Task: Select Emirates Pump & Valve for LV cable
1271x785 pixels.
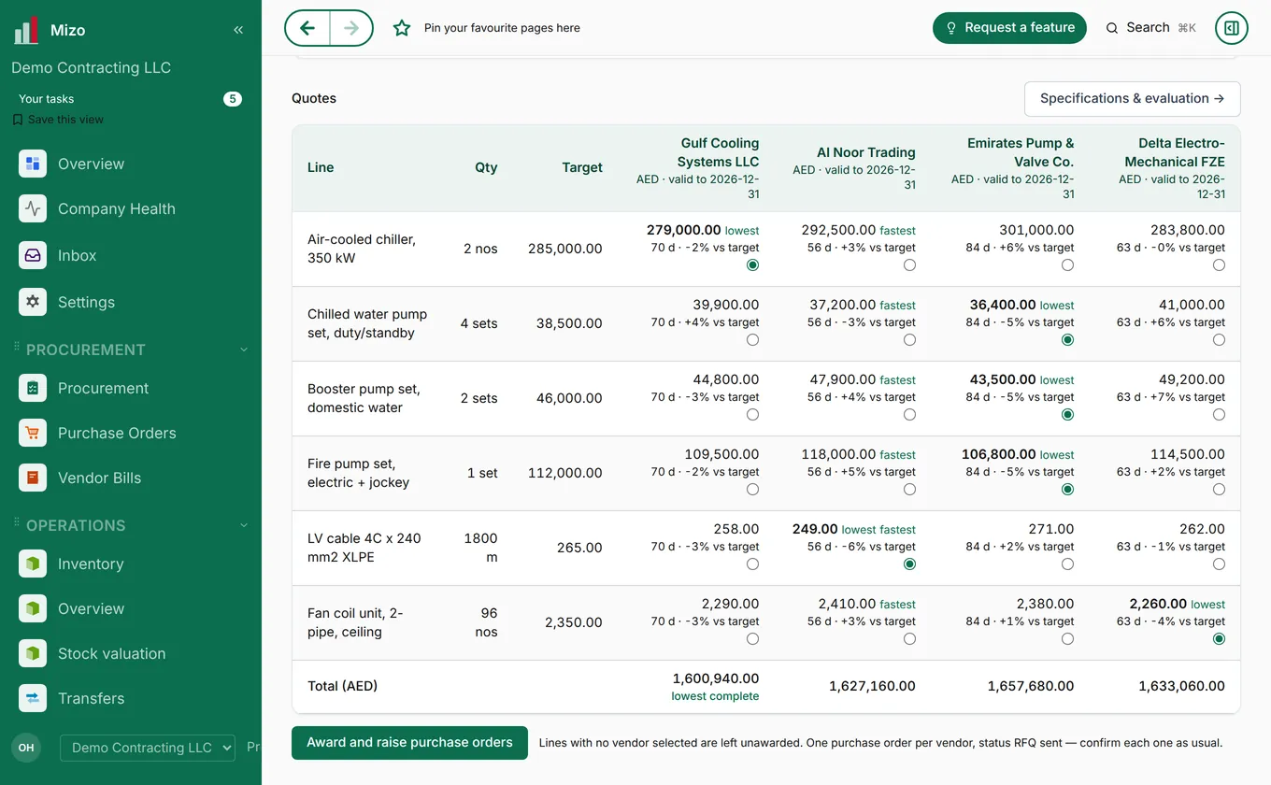Action: [x=1067, y=564]
